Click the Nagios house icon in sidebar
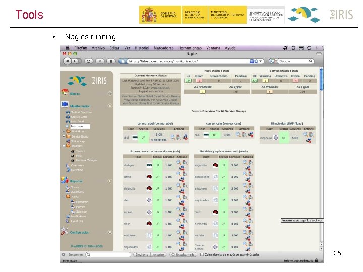The image size is (363, 272). pyautogui.click(x=65, y=92)
